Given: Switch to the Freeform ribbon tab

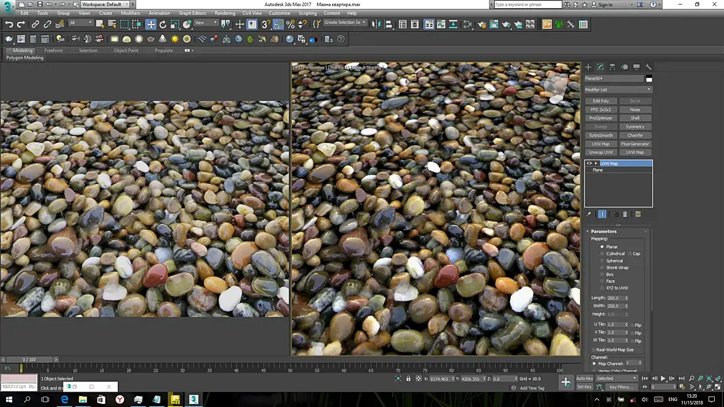Looking at the screenshot, I should pyautogui.click(x=53, y=50).
